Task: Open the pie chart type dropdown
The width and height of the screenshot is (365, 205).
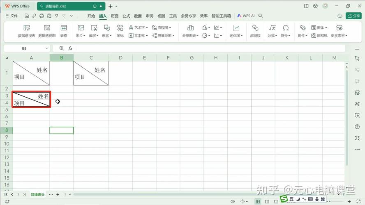Action: 206,36
